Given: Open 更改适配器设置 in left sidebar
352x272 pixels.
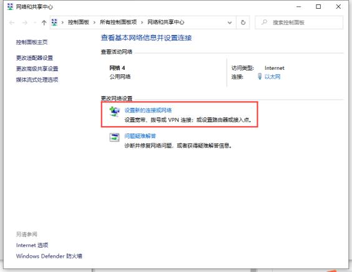Looking at the screenshot, I should click(x=34, y=58).
